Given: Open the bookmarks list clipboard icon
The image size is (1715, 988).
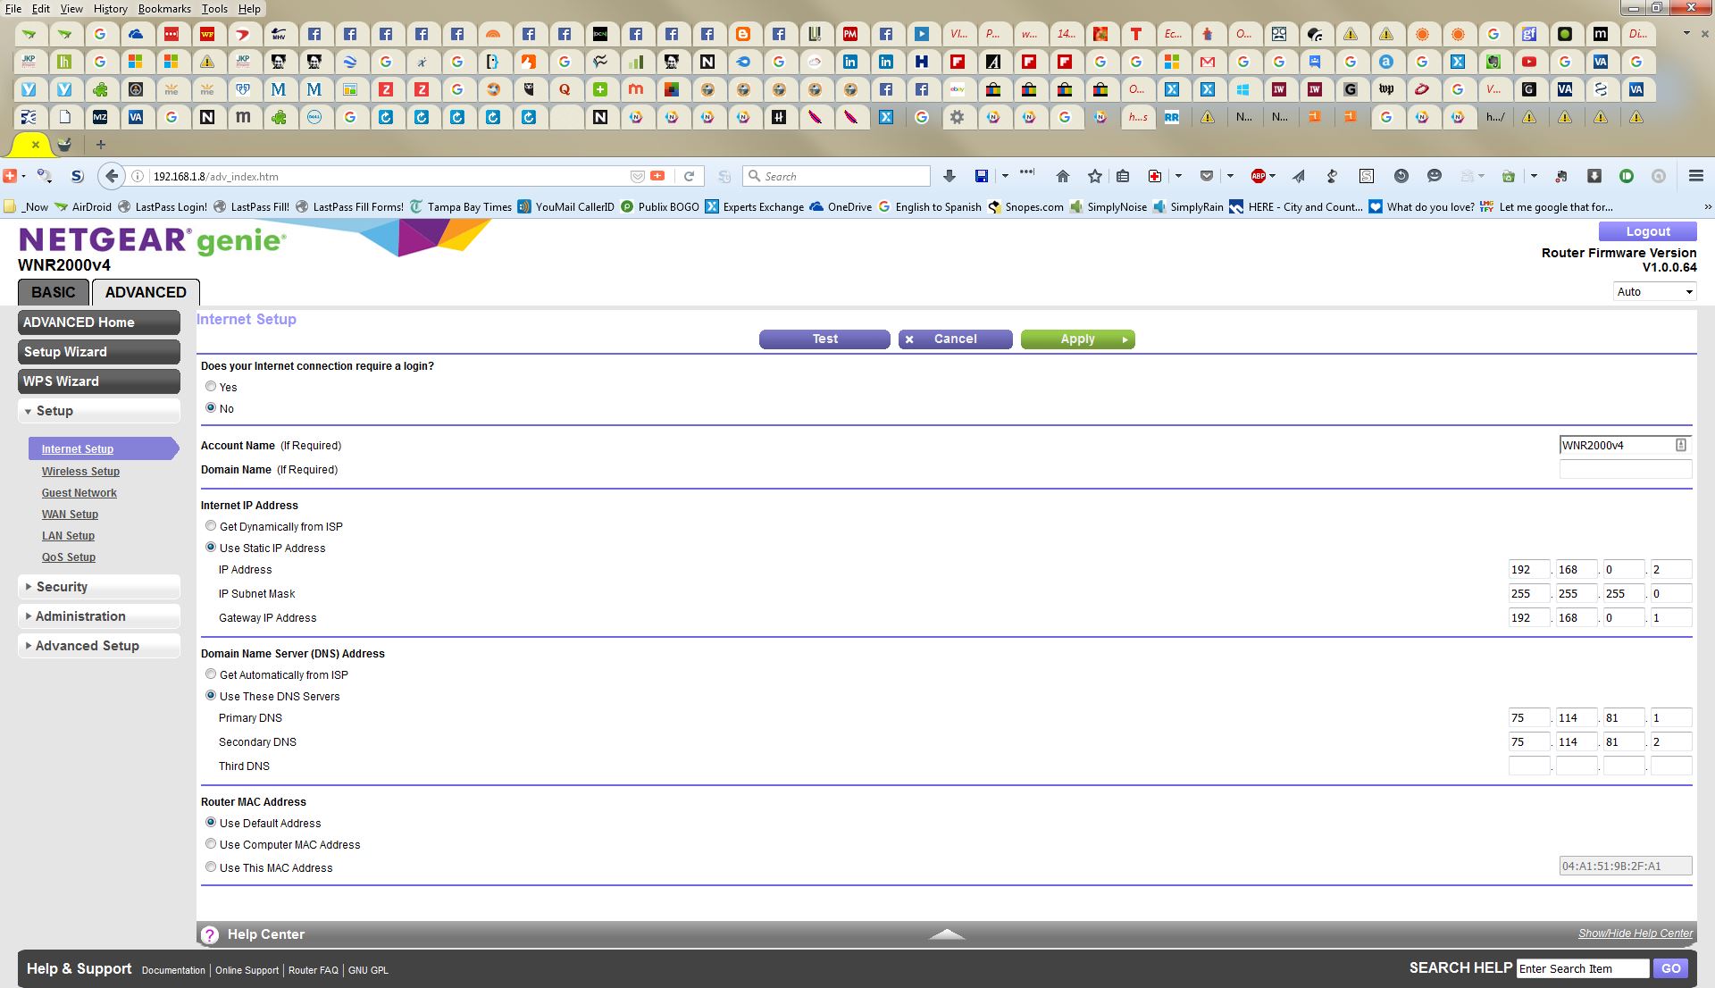Looking at the screenshot, I should click(x=1124, y=176).
